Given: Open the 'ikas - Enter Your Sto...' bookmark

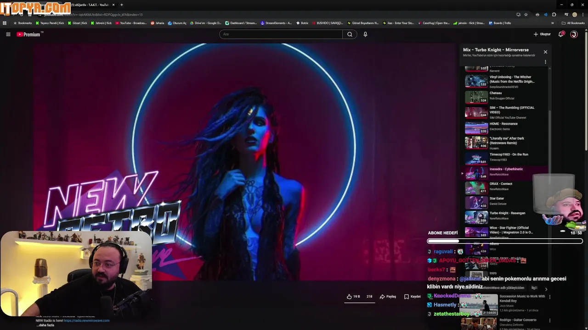Looking at the screenshot, I should [x=398, y=23].
